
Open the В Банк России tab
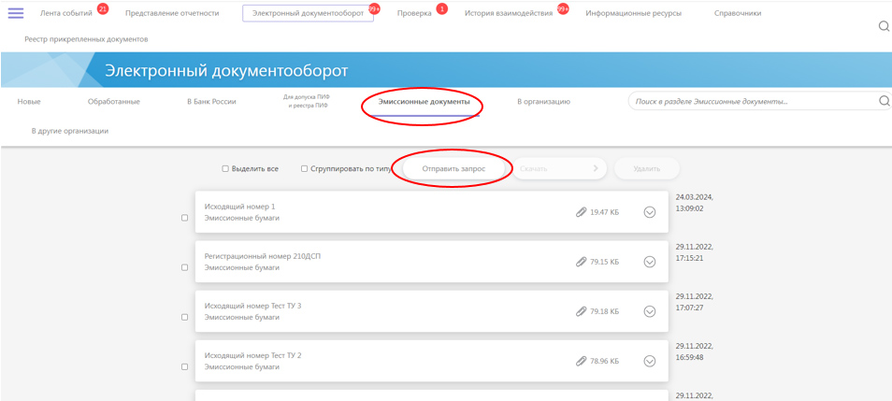pyautogui.click(x=211, y=101)
